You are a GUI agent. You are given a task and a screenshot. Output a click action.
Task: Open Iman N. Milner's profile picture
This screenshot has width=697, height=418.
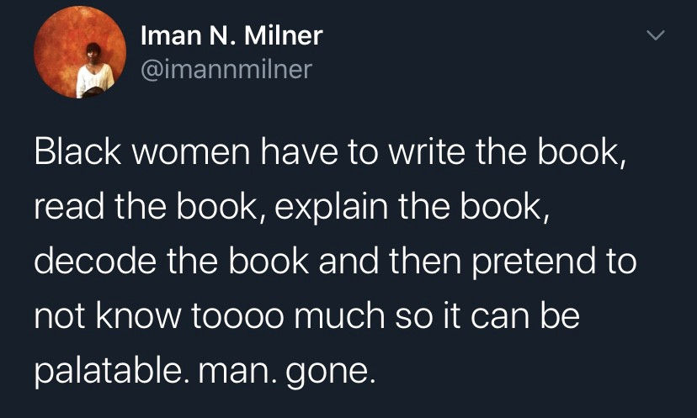[x=80, y=52]
